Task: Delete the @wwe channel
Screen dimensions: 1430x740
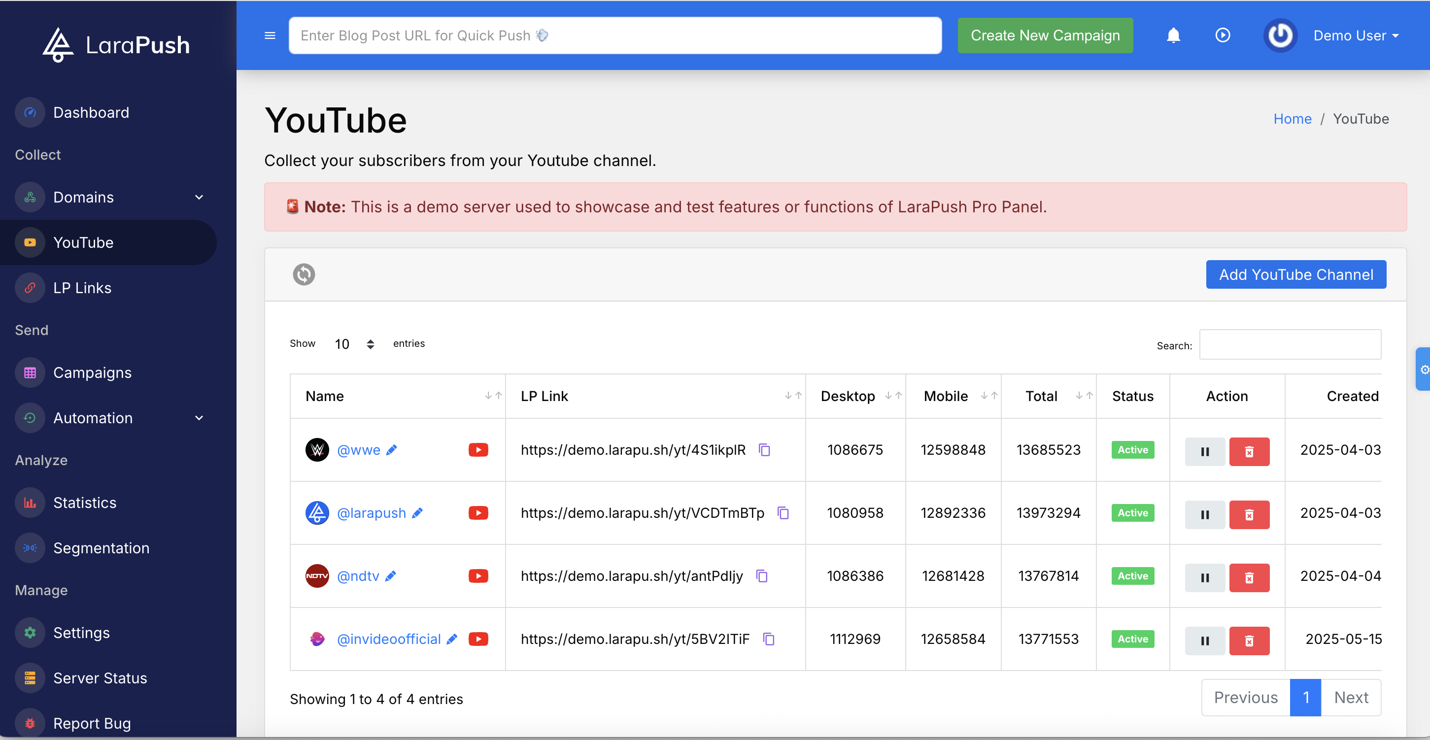Action: pyautogui.click(x=1249, y=452)
